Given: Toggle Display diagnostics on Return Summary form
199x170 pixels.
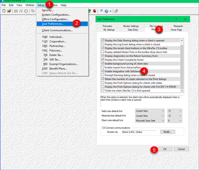Looking at the screenshot, I should (103, 56).
